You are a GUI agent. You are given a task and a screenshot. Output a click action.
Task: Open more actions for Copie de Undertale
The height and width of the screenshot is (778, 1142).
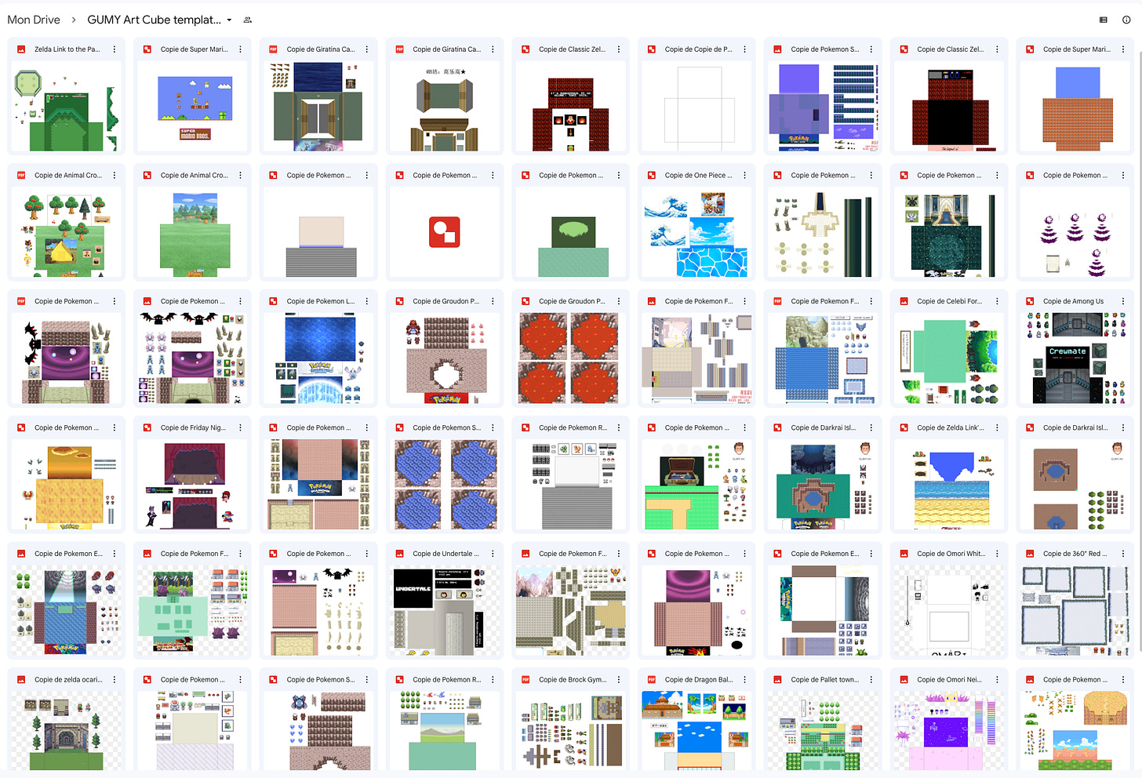pyautogui.click(x=493, y=554)
